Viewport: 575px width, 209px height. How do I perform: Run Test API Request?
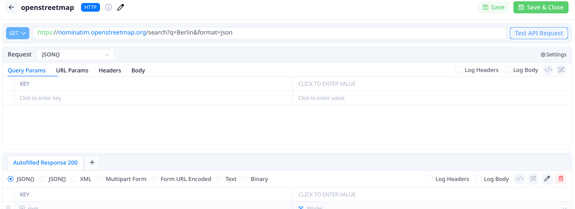pyautogui.click(x=539, y=33)
